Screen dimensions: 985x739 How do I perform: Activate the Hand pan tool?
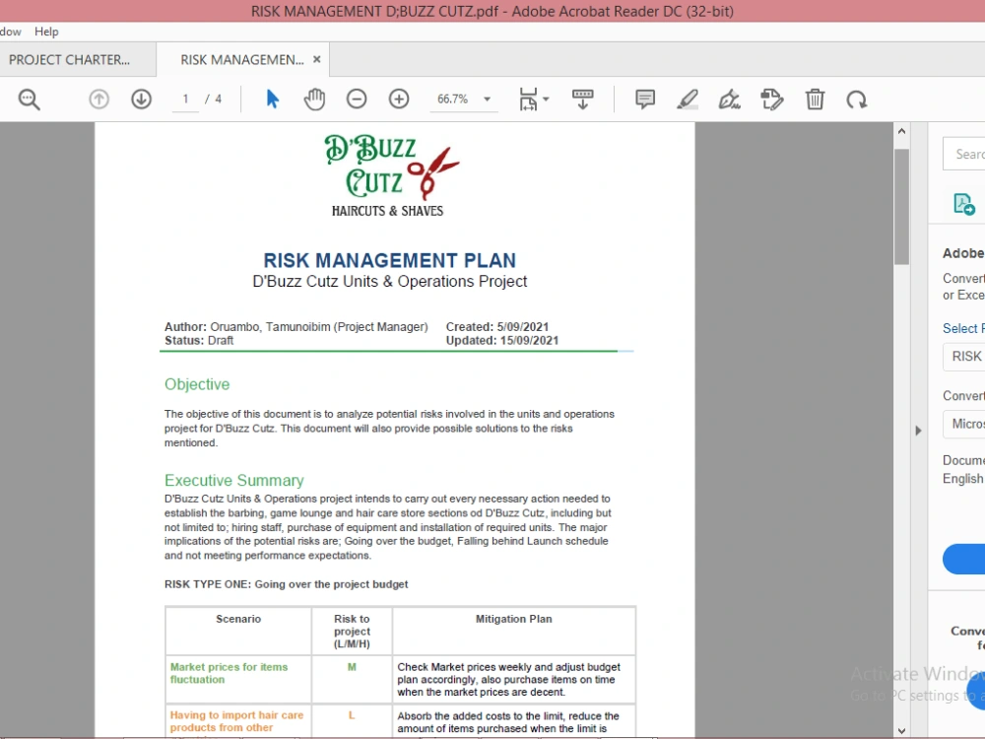click(x=314, y=100)
